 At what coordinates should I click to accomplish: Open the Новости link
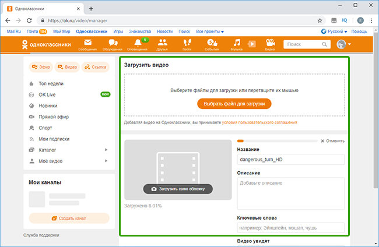coord(165,31)
